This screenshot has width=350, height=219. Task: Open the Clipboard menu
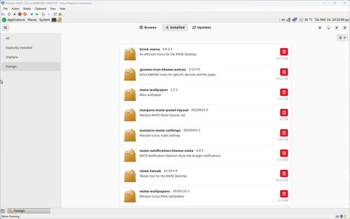[x=40, y=9]
